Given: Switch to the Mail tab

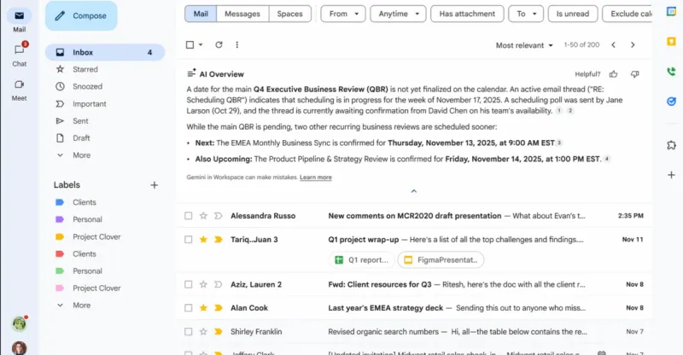Looking at the screenshot, I should pyautogui.click(x=201, y=14).
